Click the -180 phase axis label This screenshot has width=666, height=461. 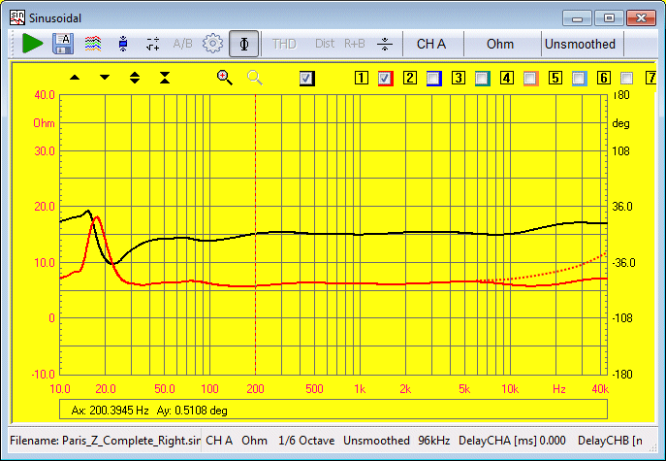click(622, 375)
